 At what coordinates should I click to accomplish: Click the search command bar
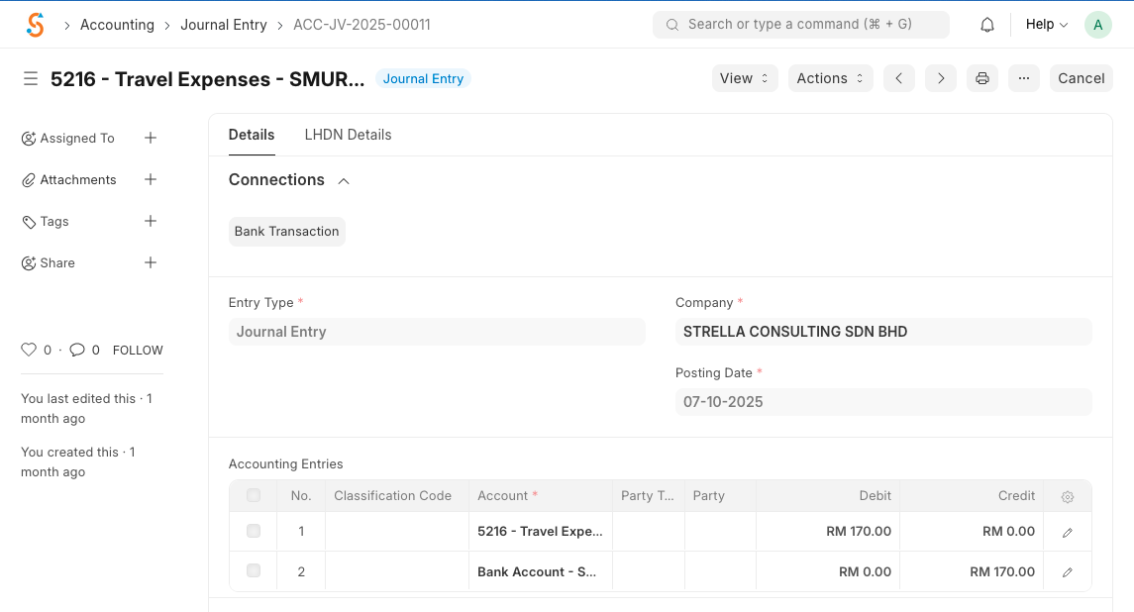tap(800, 25)
